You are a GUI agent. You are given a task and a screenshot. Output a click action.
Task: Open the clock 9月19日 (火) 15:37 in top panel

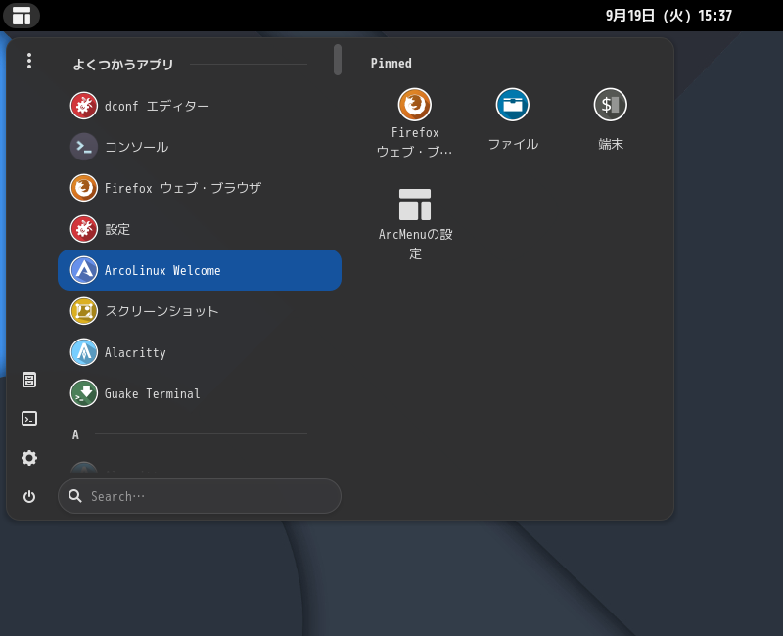pos(668,16)
